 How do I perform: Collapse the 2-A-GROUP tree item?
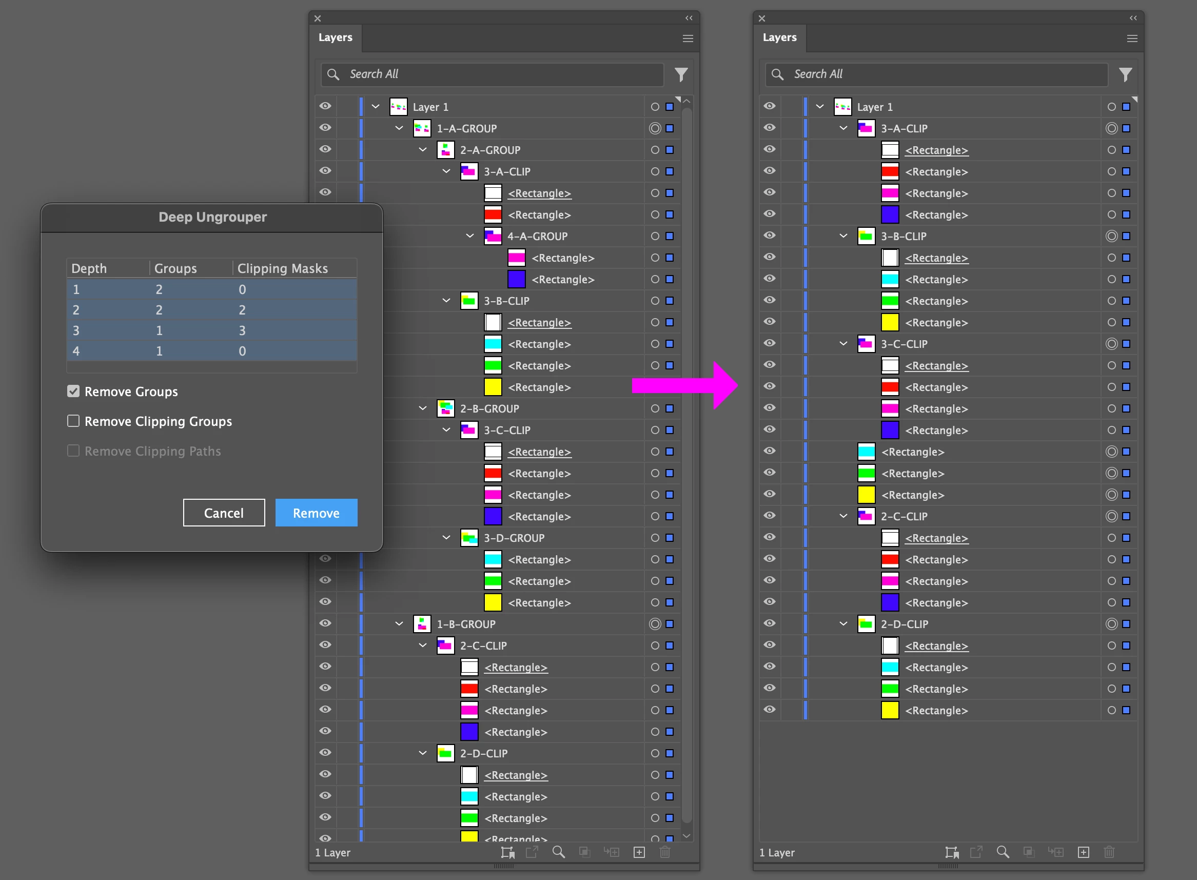pos(422,150)
